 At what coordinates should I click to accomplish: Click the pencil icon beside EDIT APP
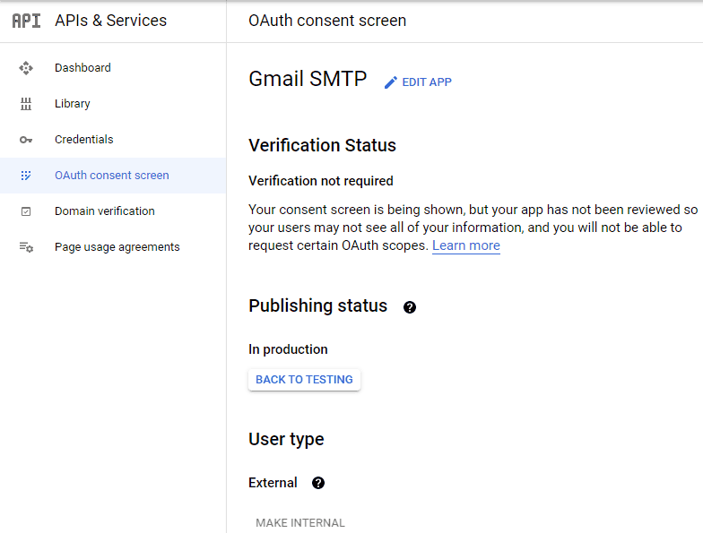391,82
